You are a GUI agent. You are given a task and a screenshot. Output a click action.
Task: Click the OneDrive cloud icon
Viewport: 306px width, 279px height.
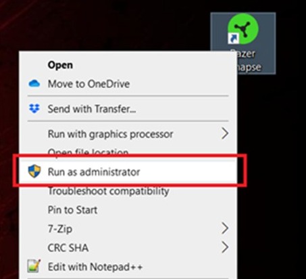click(x=34, y=83)
